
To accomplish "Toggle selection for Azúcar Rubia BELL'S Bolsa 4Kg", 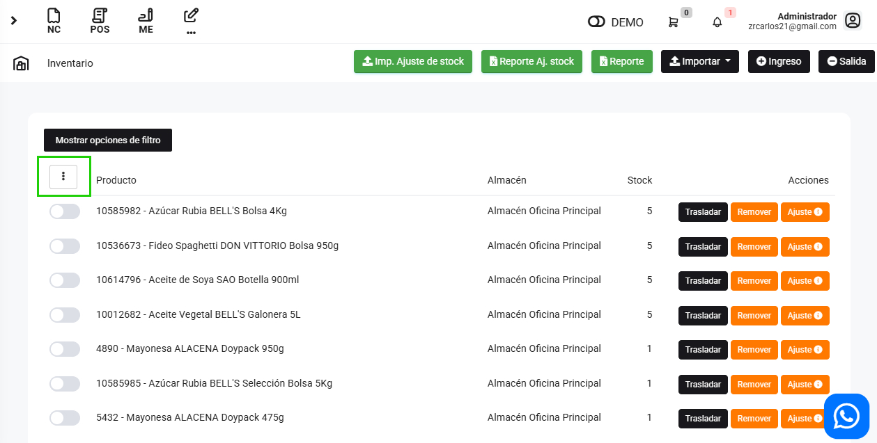I will tap(65, 211).
